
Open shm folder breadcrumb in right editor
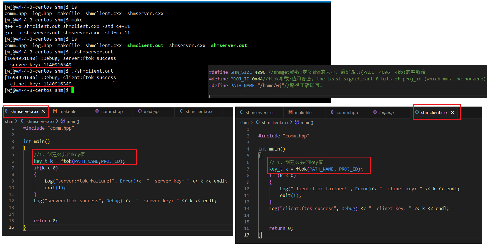click(244, 122)
